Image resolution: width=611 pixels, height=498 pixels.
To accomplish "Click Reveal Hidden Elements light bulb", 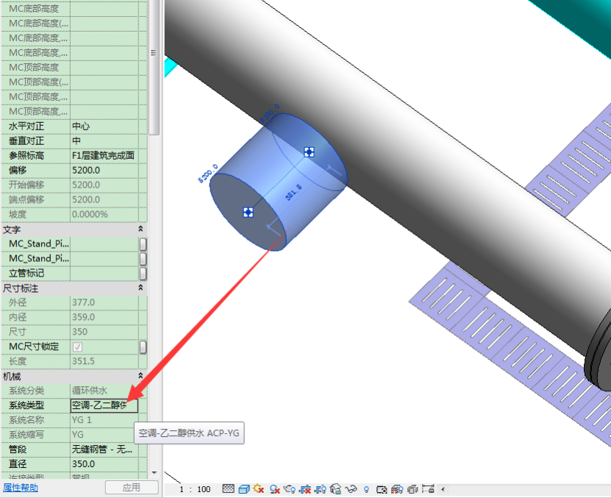I will (366, 489).
